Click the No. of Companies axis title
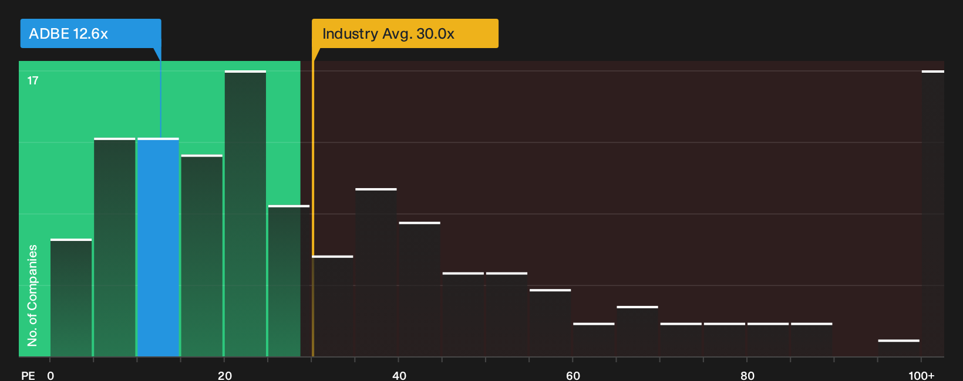 click(32, 295)
